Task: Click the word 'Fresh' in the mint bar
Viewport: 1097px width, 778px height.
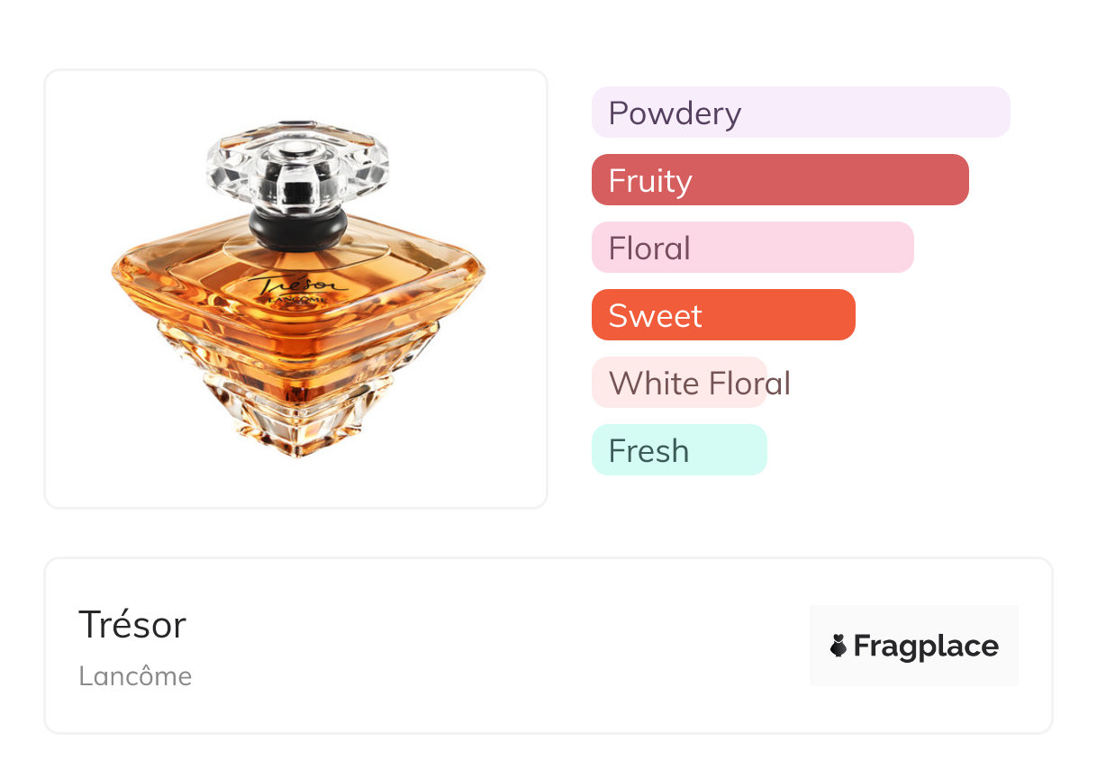Action: coord(648,450)
